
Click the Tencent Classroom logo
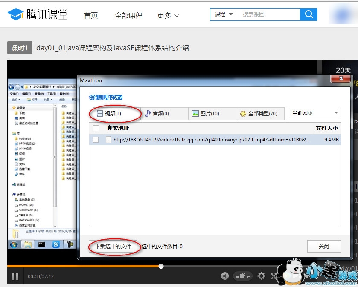[x=38, y=14]
